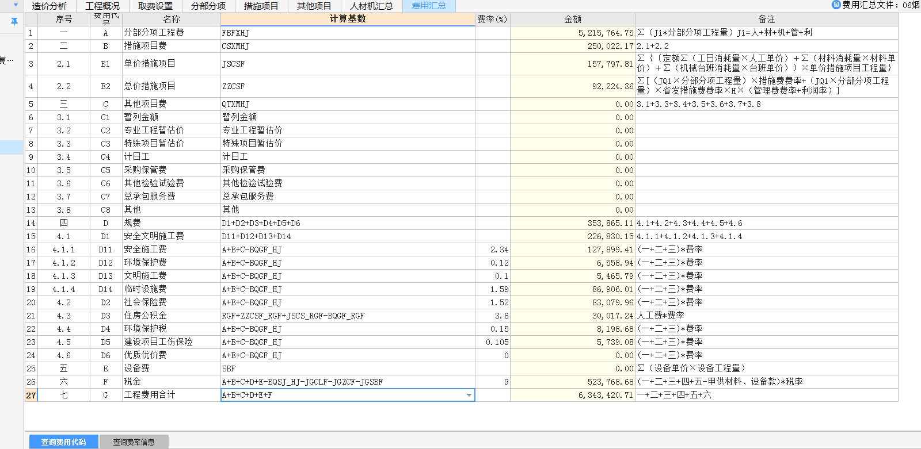The image size is (921, 449).
Task: Select 其他项目费 name cell
Action: [x=172, y=104]
